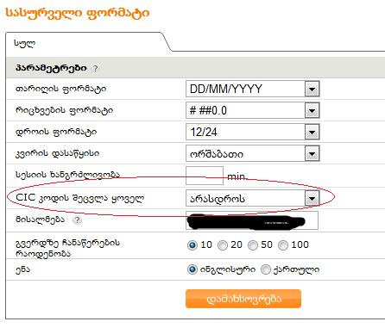Open the ორშაბათი week start dropdown
385x334 pixels.
click(x=253, y=153)
